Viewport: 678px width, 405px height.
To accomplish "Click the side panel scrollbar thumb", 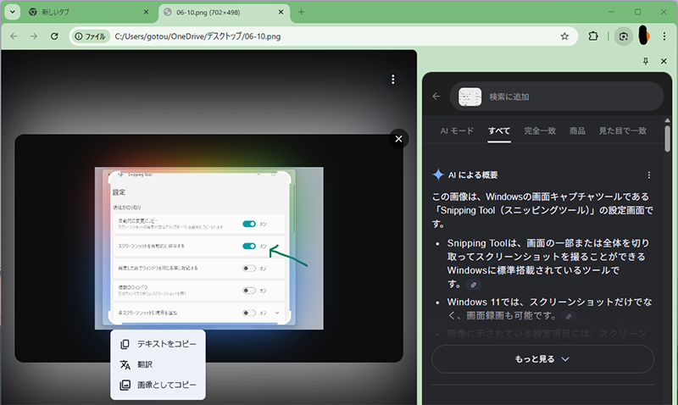I will coord(668,139).
